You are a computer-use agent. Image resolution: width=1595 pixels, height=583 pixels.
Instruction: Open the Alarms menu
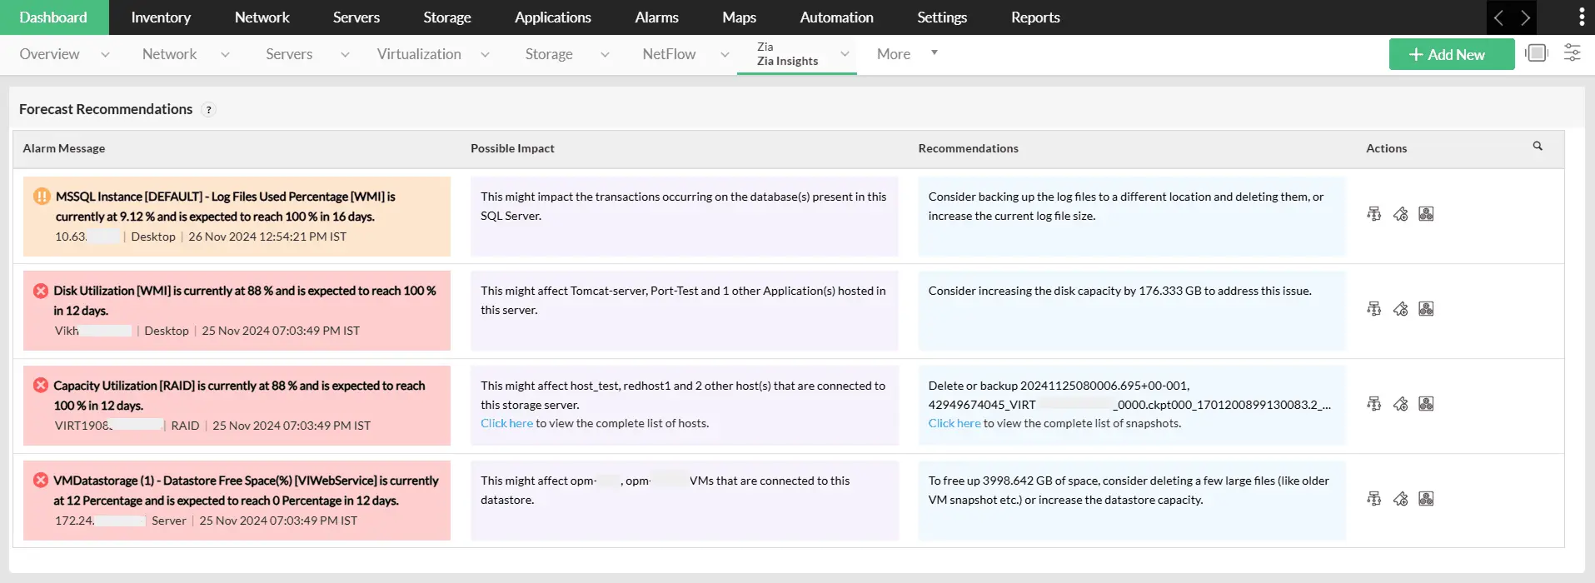[656, 17]
